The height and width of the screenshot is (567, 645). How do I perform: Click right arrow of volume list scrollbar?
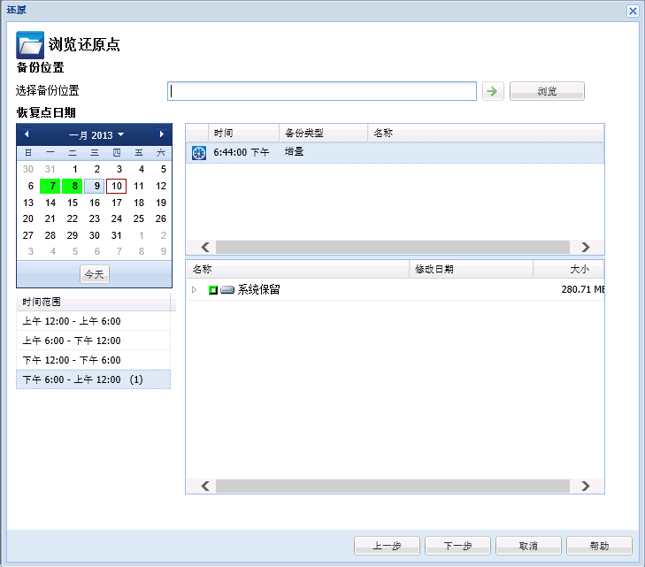click(x=586, y=486)
